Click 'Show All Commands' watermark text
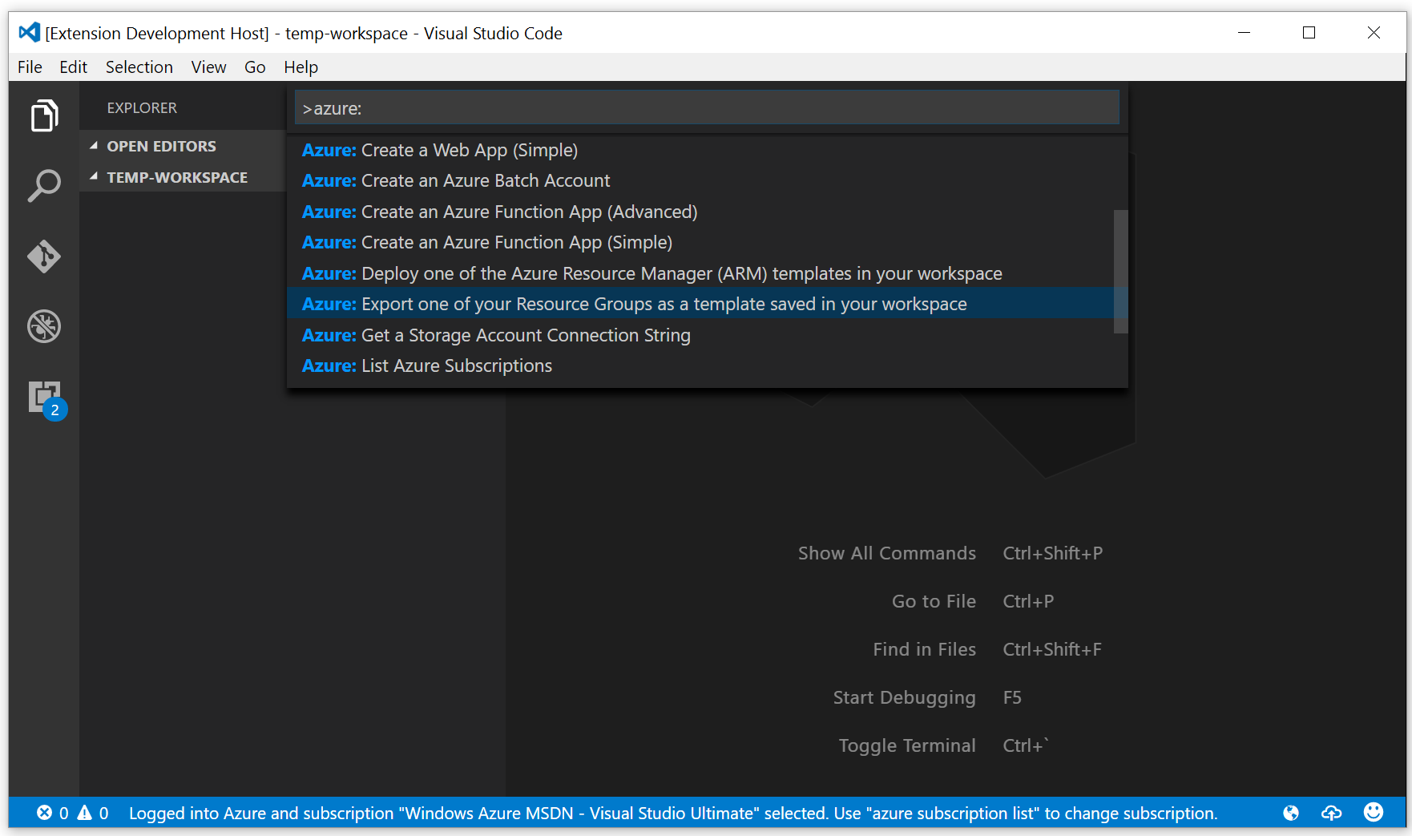 (x=886, y=553)
